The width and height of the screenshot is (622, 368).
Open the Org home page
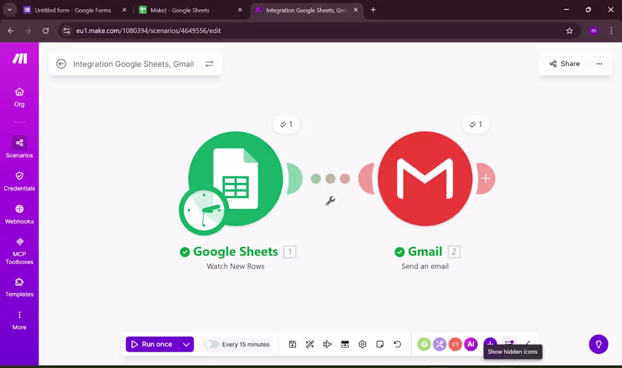point(19,97)
